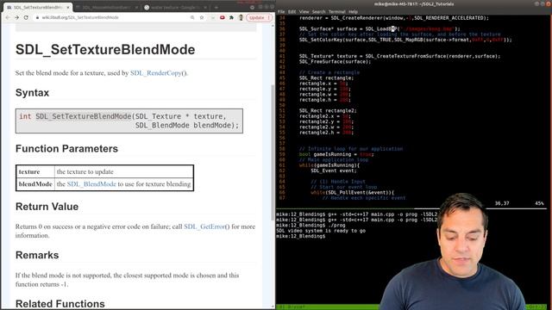Click the Syntax heading
Viewport: 552px width, 310px height.
coord(33,93)
